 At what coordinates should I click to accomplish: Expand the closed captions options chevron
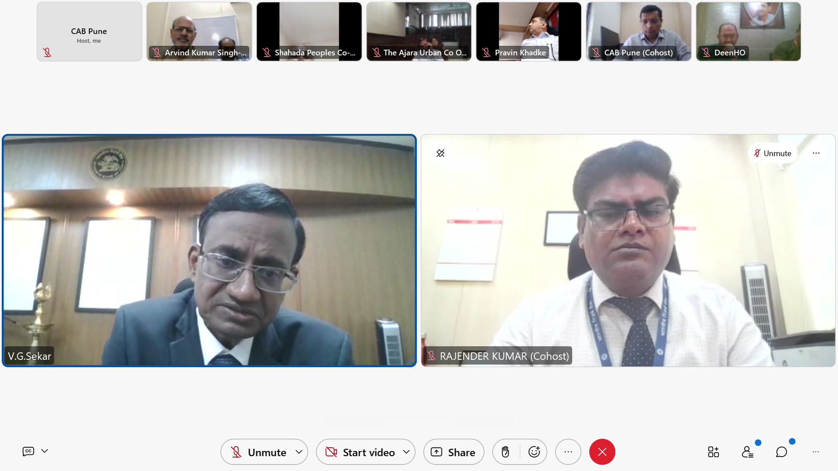coord(45,451)
